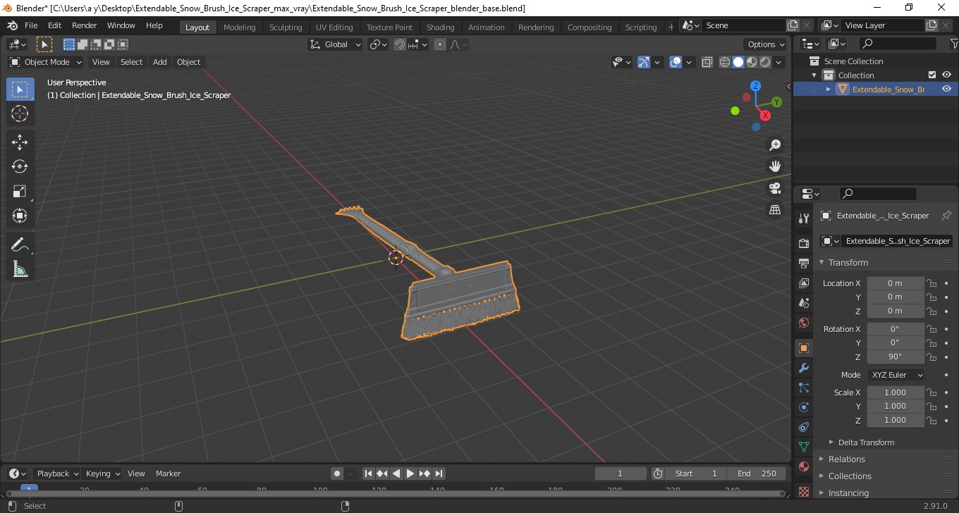
Task: Open Output properties tab
Action: click(x=803, y=264)
